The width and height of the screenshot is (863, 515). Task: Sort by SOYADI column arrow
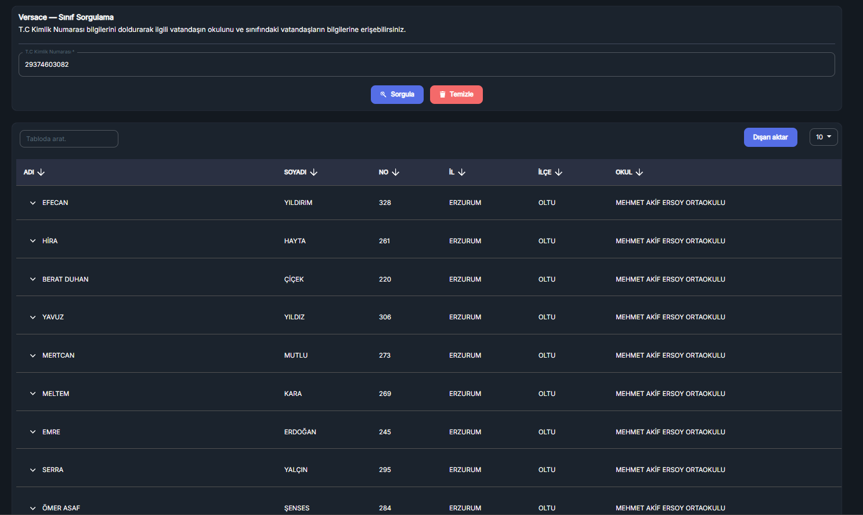(x=314, y=172)
